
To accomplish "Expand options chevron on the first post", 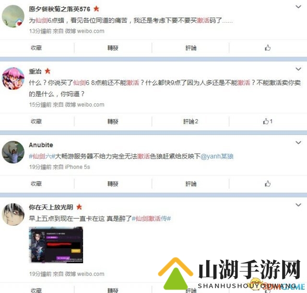I will (x=298, y=7).
